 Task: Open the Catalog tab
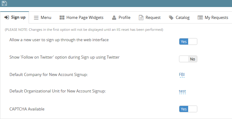[x=179, y=18]
